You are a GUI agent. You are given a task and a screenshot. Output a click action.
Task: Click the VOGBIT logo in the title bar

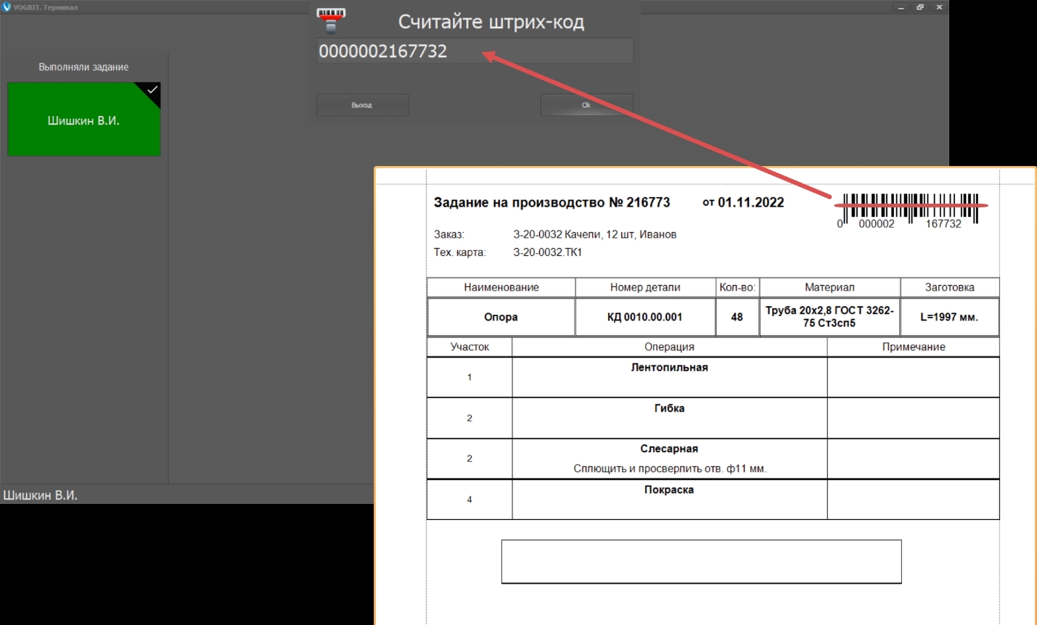(7, 7)
